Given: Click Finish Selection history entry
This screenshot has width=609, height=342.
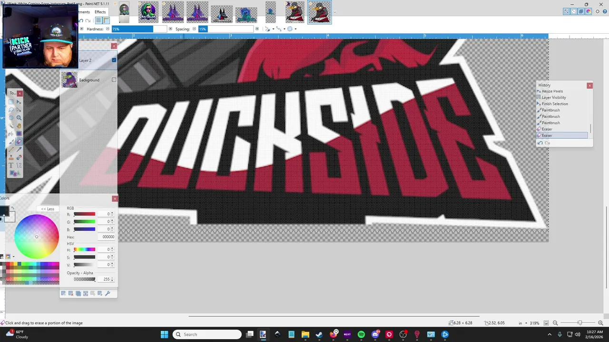Looking at the screenshot, I should pos(555,104).
